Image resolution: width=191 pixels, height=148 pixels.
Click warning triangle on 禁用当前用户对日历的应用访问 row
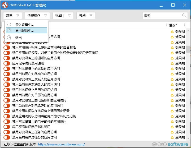coord(172,95)
